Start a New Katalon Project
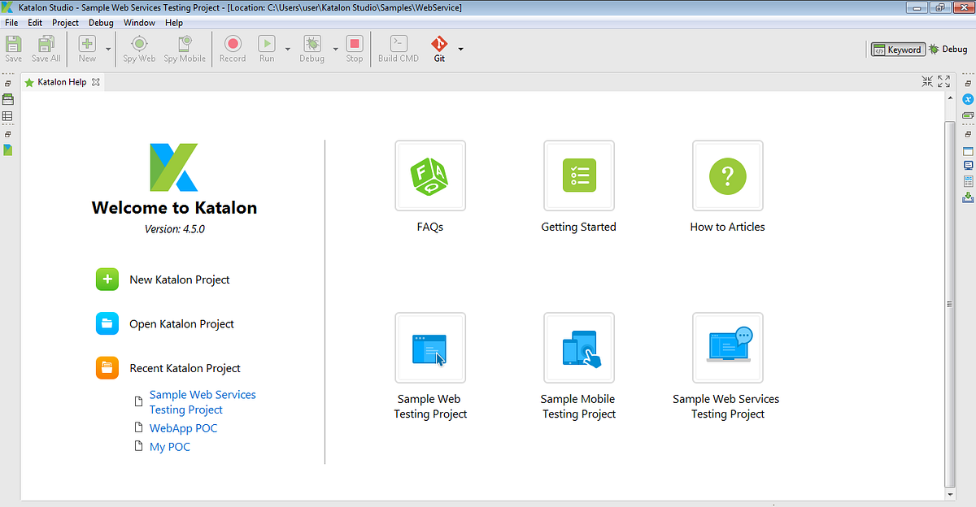976x507 pixels. point(179,279)
